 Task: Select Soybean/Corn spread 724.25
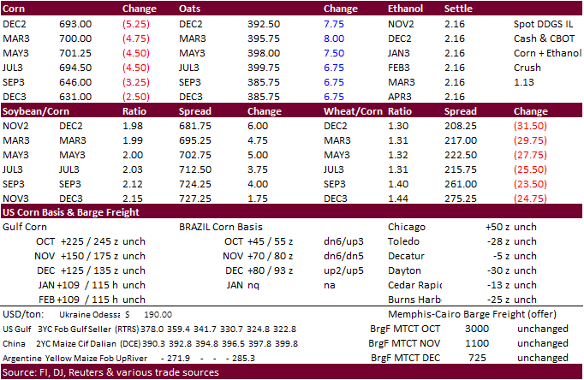tap(194, 184)
